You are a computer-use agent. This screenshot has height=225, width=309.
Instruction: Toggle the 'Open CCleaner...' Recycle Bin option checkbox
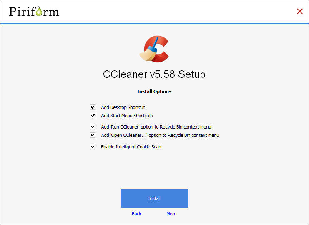pos(93,135)
